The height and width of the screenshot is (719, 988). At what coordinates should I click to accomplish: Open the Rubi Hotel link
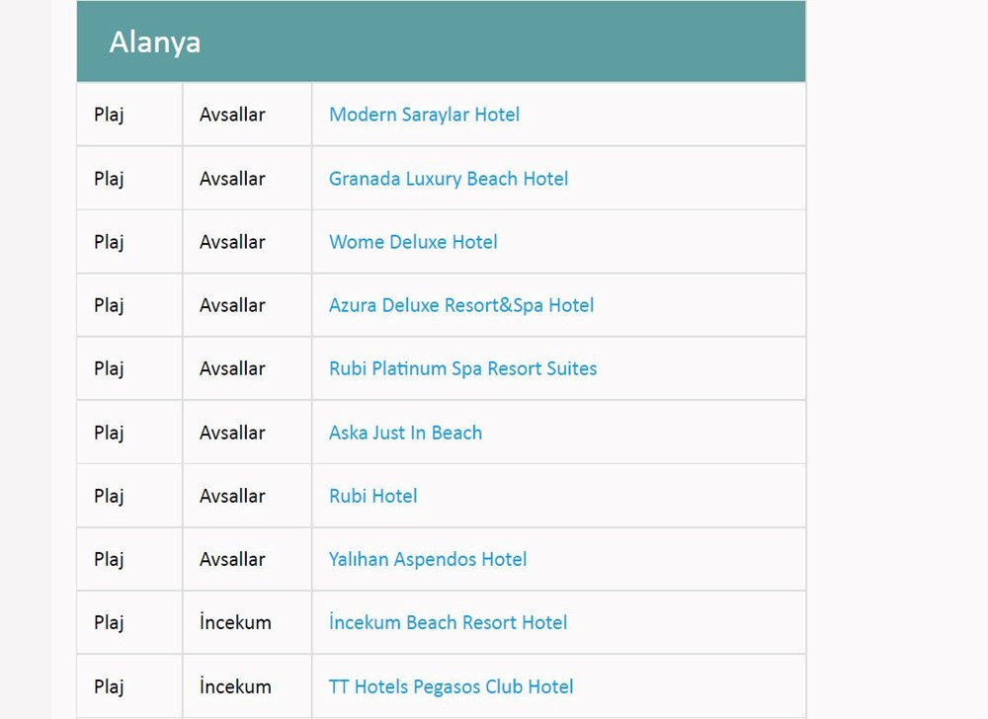[x=372, y=496]
